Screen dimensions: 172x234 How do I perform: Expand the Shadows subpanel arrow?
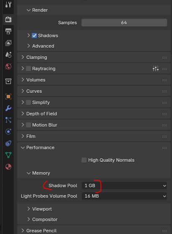tap(28, 36)
